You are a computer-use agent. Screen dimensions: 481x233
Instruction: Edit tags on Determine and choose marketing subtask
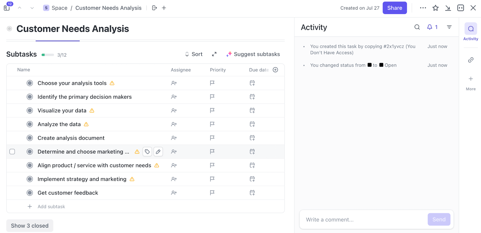point(147,152)
